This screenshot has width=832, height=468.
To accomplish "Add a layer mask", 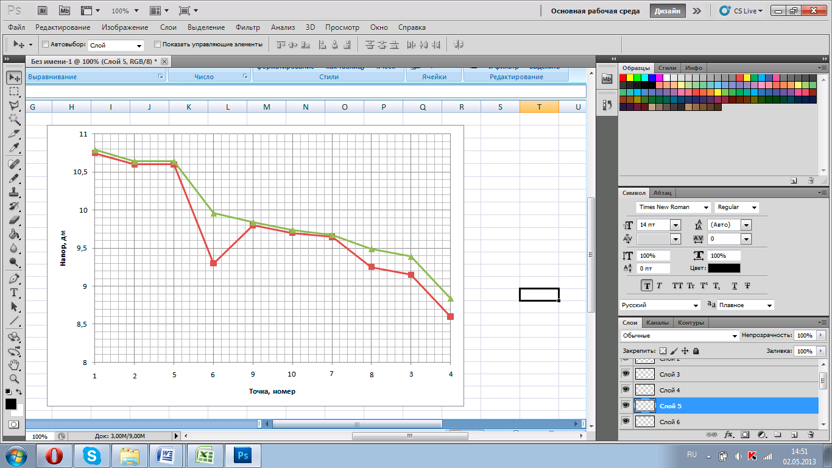I will click(x=745, y=435).
